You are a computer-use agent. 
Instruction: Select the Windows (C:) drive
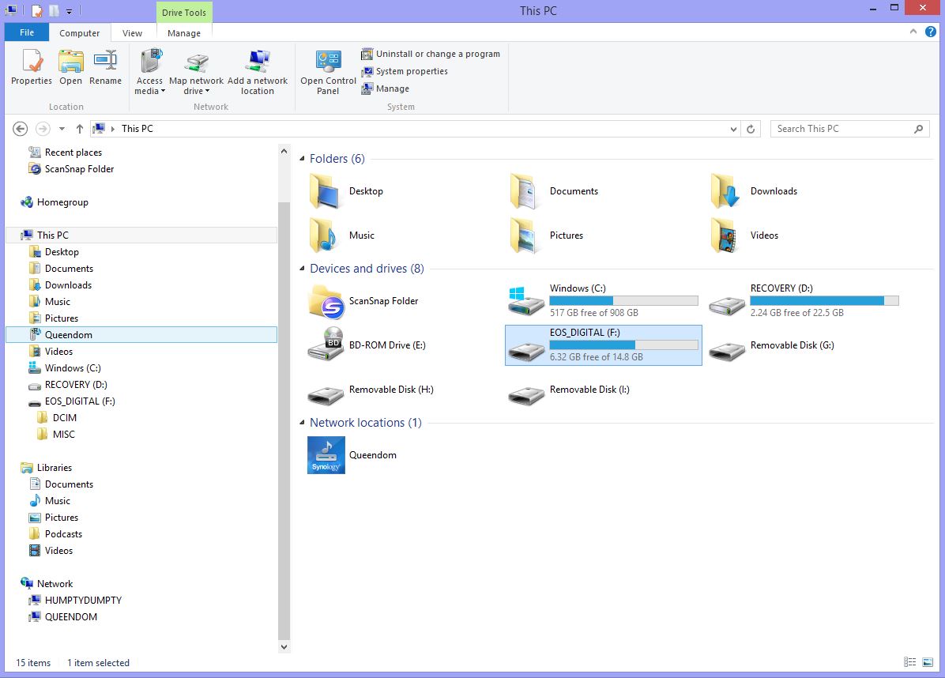click(x=604, y=301)
